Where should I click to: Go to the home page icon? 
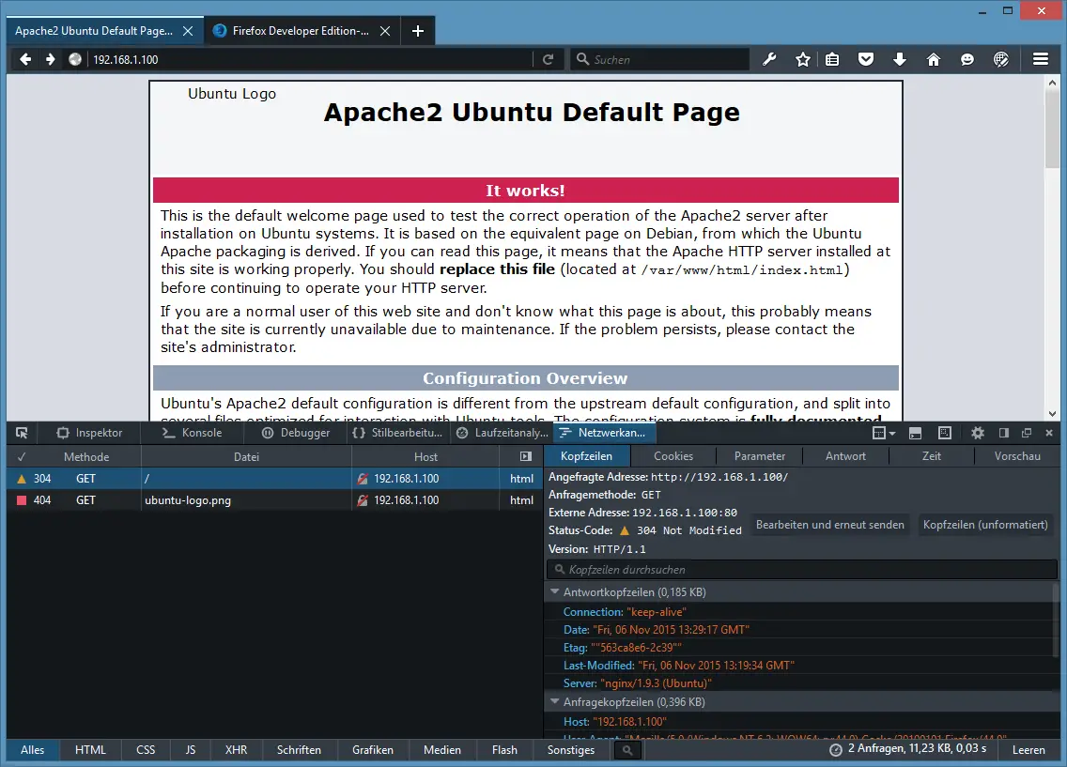coord(934,60)
